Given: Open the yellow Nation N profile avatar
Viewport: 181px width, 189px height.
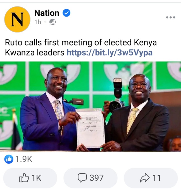Looking at the screenshot, I should (17, 19).
